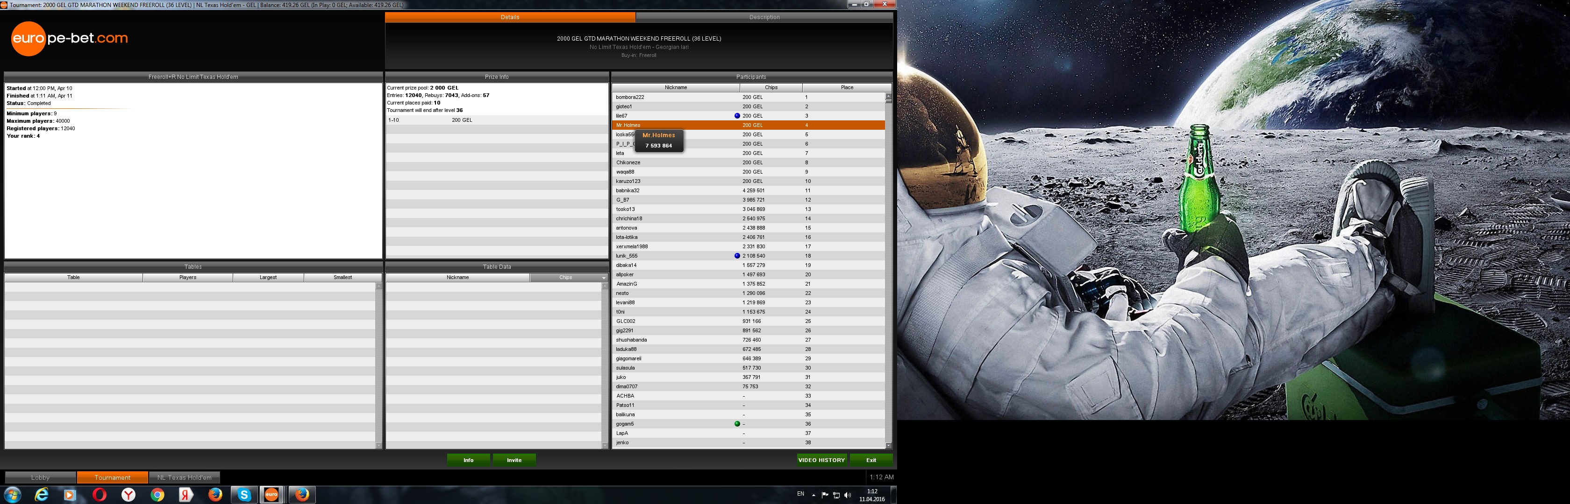Click the europe-bet.com logo
The image size is (1570, 504).
click(x=69, y=38)
